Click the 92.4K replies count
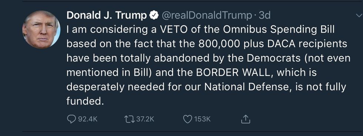Viewport: 363px width, 136px height. point(88,119)
